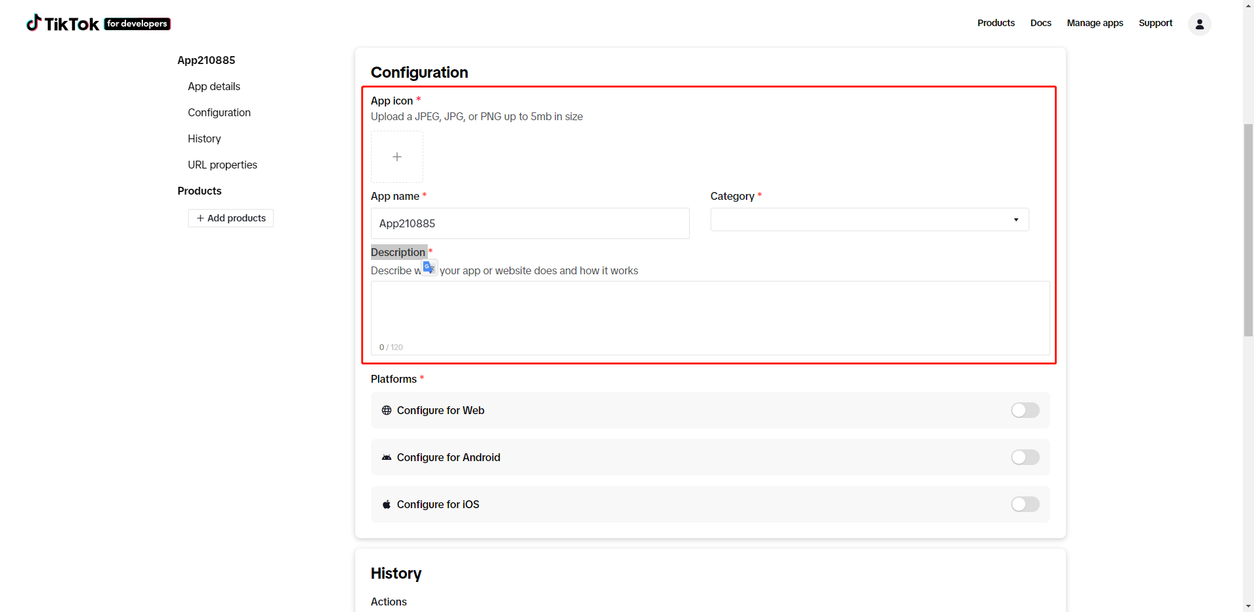This screenshot has height=612, width=1254.
Task: Go to History in sidebar
Action: [x=204, y=138]
